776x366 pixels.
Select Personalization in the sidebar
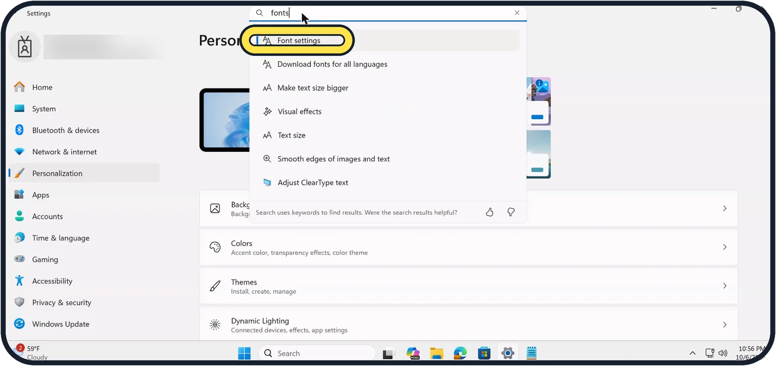84,173
